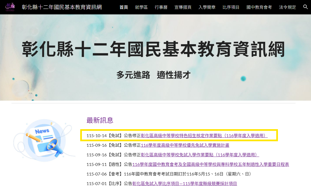
Task: Open the 彰化區高級中等學校特色招生核定作業要點 link
Action: point(204,136)
